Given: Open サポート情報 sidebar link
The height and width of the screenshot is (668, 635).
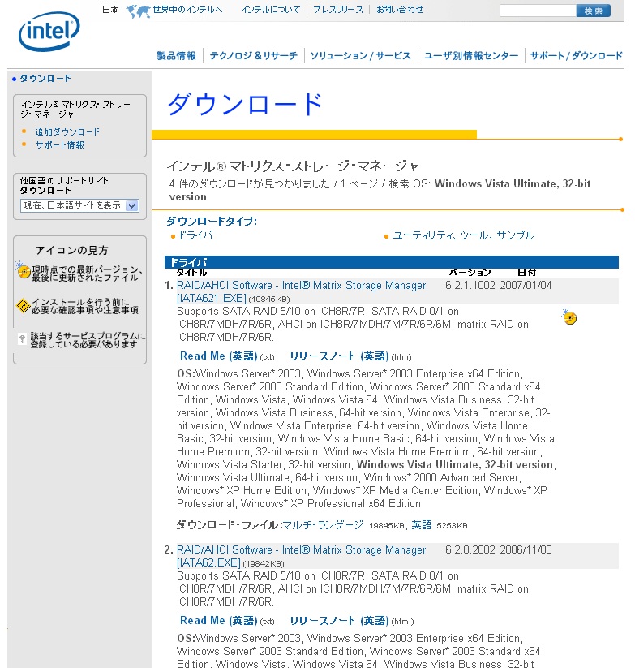Looking at the screenshot, I should (59, 144).
